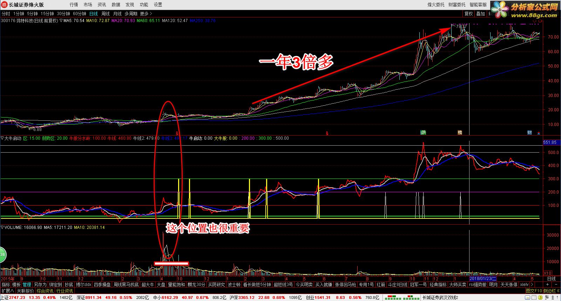Click the 2018/01/23 date marker on timeline

click(x=483, y=279)
